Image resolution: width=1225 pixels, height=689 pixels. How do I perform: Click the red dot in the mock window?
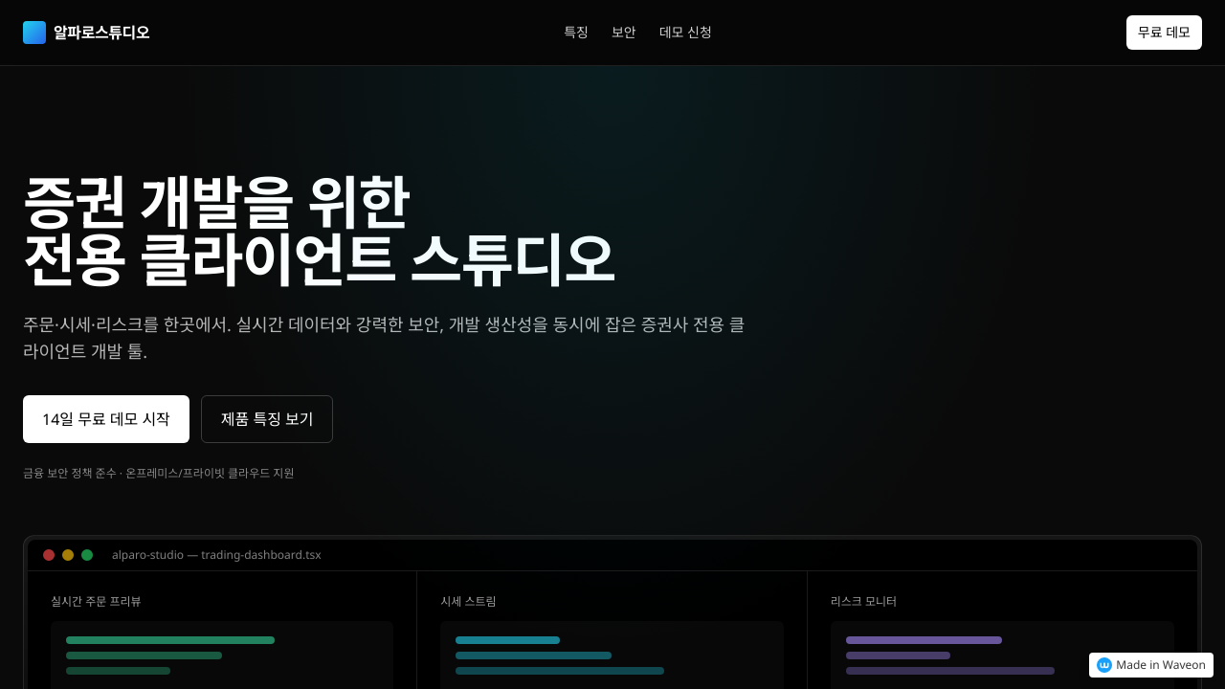click(x=49, y=555)
